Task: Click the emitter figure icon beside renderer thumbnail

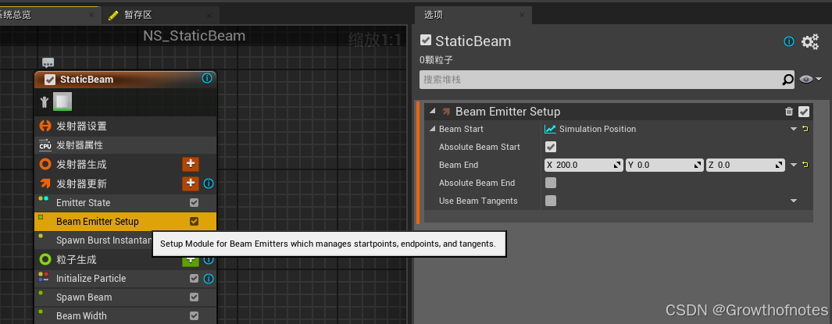Action: click(44, 101)
